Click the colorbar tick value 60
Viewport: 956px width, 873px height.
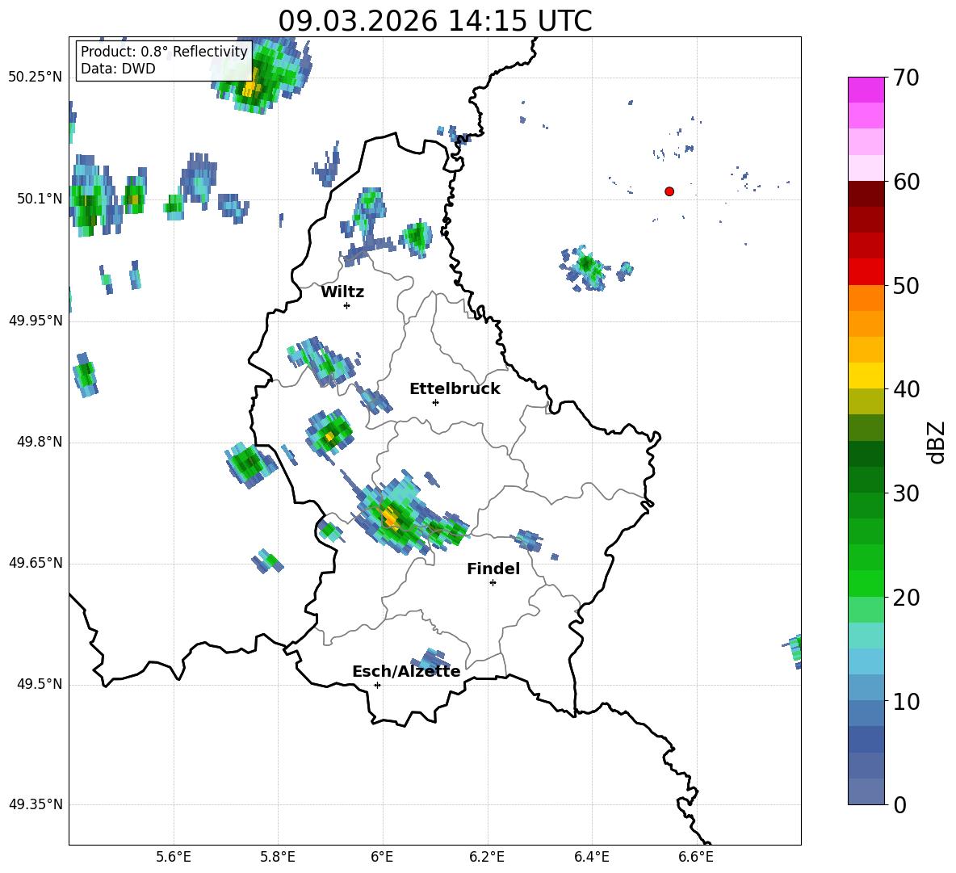click(x=906, y=182)
